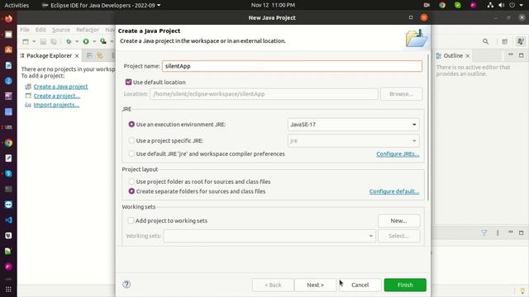Screen dimensions: 529x297
Task: Close the Package Explorer tab
Action: pos(77,56)
